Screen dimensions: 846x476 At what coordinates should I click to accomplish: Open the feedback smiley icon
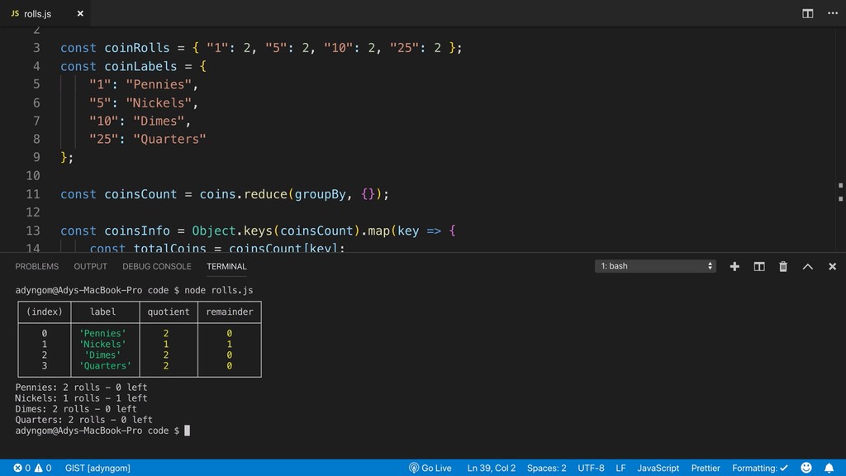806,468
